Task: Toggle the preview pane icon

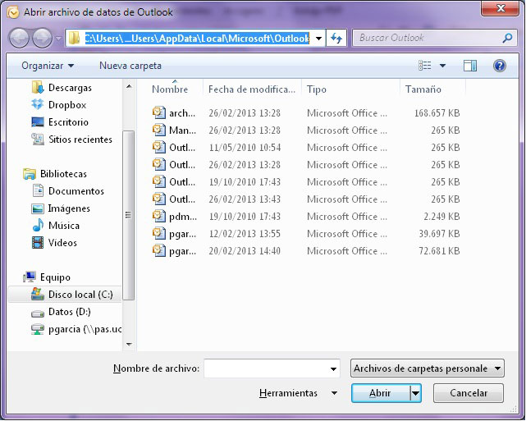Action: [x=470, y=66]
